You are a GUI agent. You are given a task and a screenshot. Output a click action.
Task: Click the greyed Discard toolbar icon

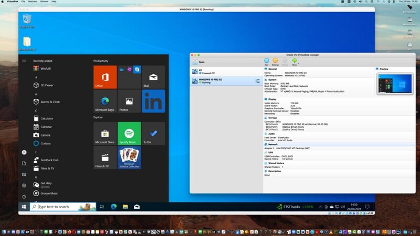tap(285, 62)
